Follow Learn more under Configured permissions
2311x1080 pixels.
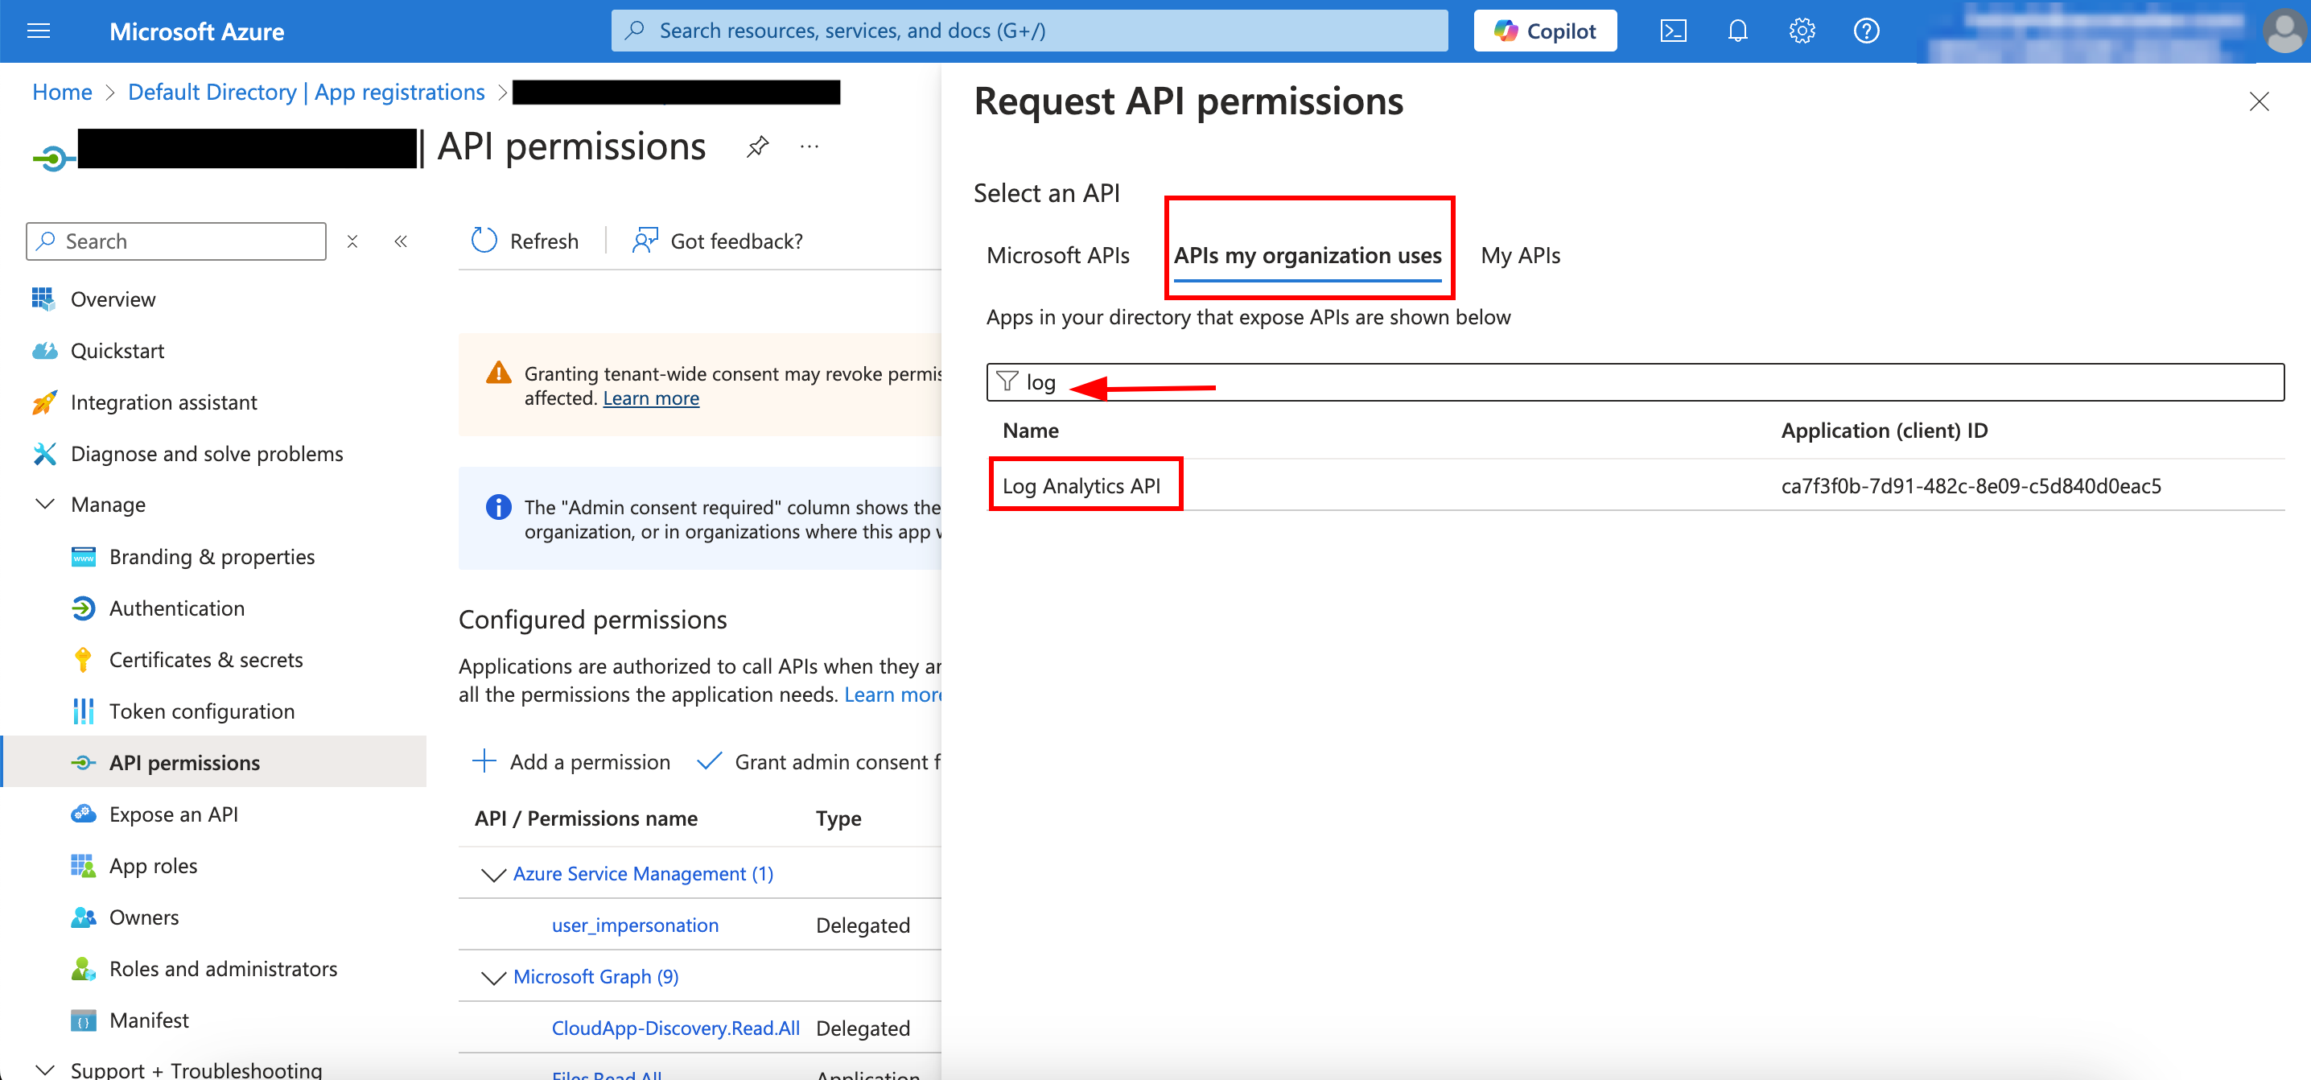point(892,695)
